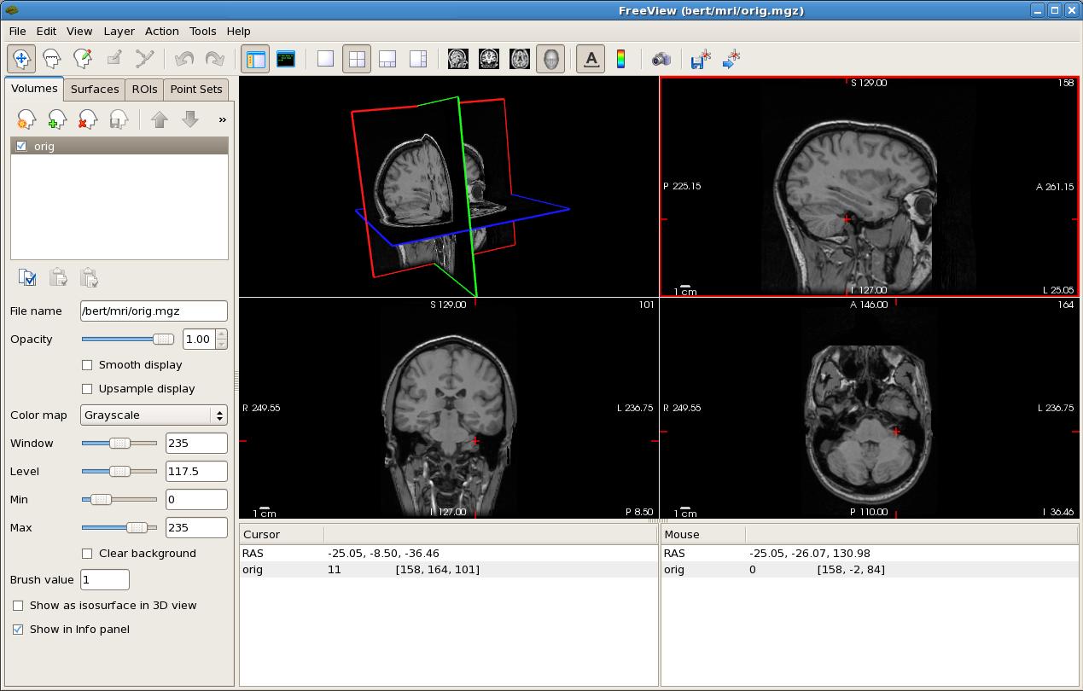Click the Brush value input field
Image resolution: width=1083 pixels, height=691 pixels.
pyautogui.click(x=105, y=580)
